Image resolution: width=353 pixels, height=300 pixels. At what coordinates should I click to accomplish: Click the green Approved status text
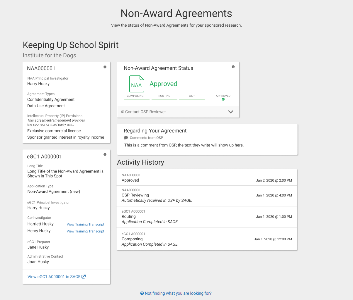[x=163, y=84]
